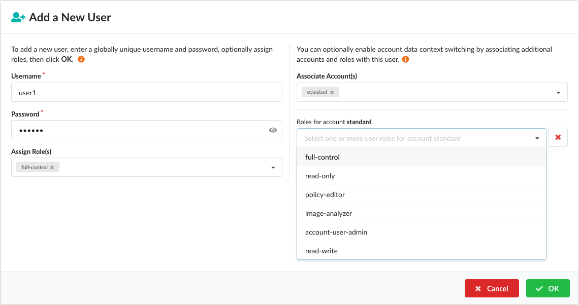Click the add-user icon in the dialog header
The image size is (579, 305).
click(x=18, y=17)
